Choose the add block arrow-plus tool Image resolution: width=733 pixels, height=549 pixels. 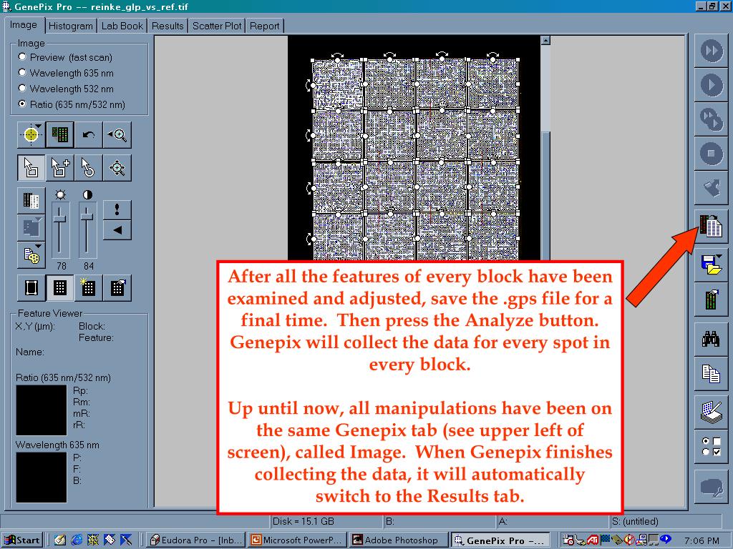(x=60, y=167)
